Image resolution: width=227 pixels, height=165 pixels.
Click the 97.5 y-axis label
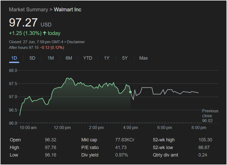pos(13,84)
